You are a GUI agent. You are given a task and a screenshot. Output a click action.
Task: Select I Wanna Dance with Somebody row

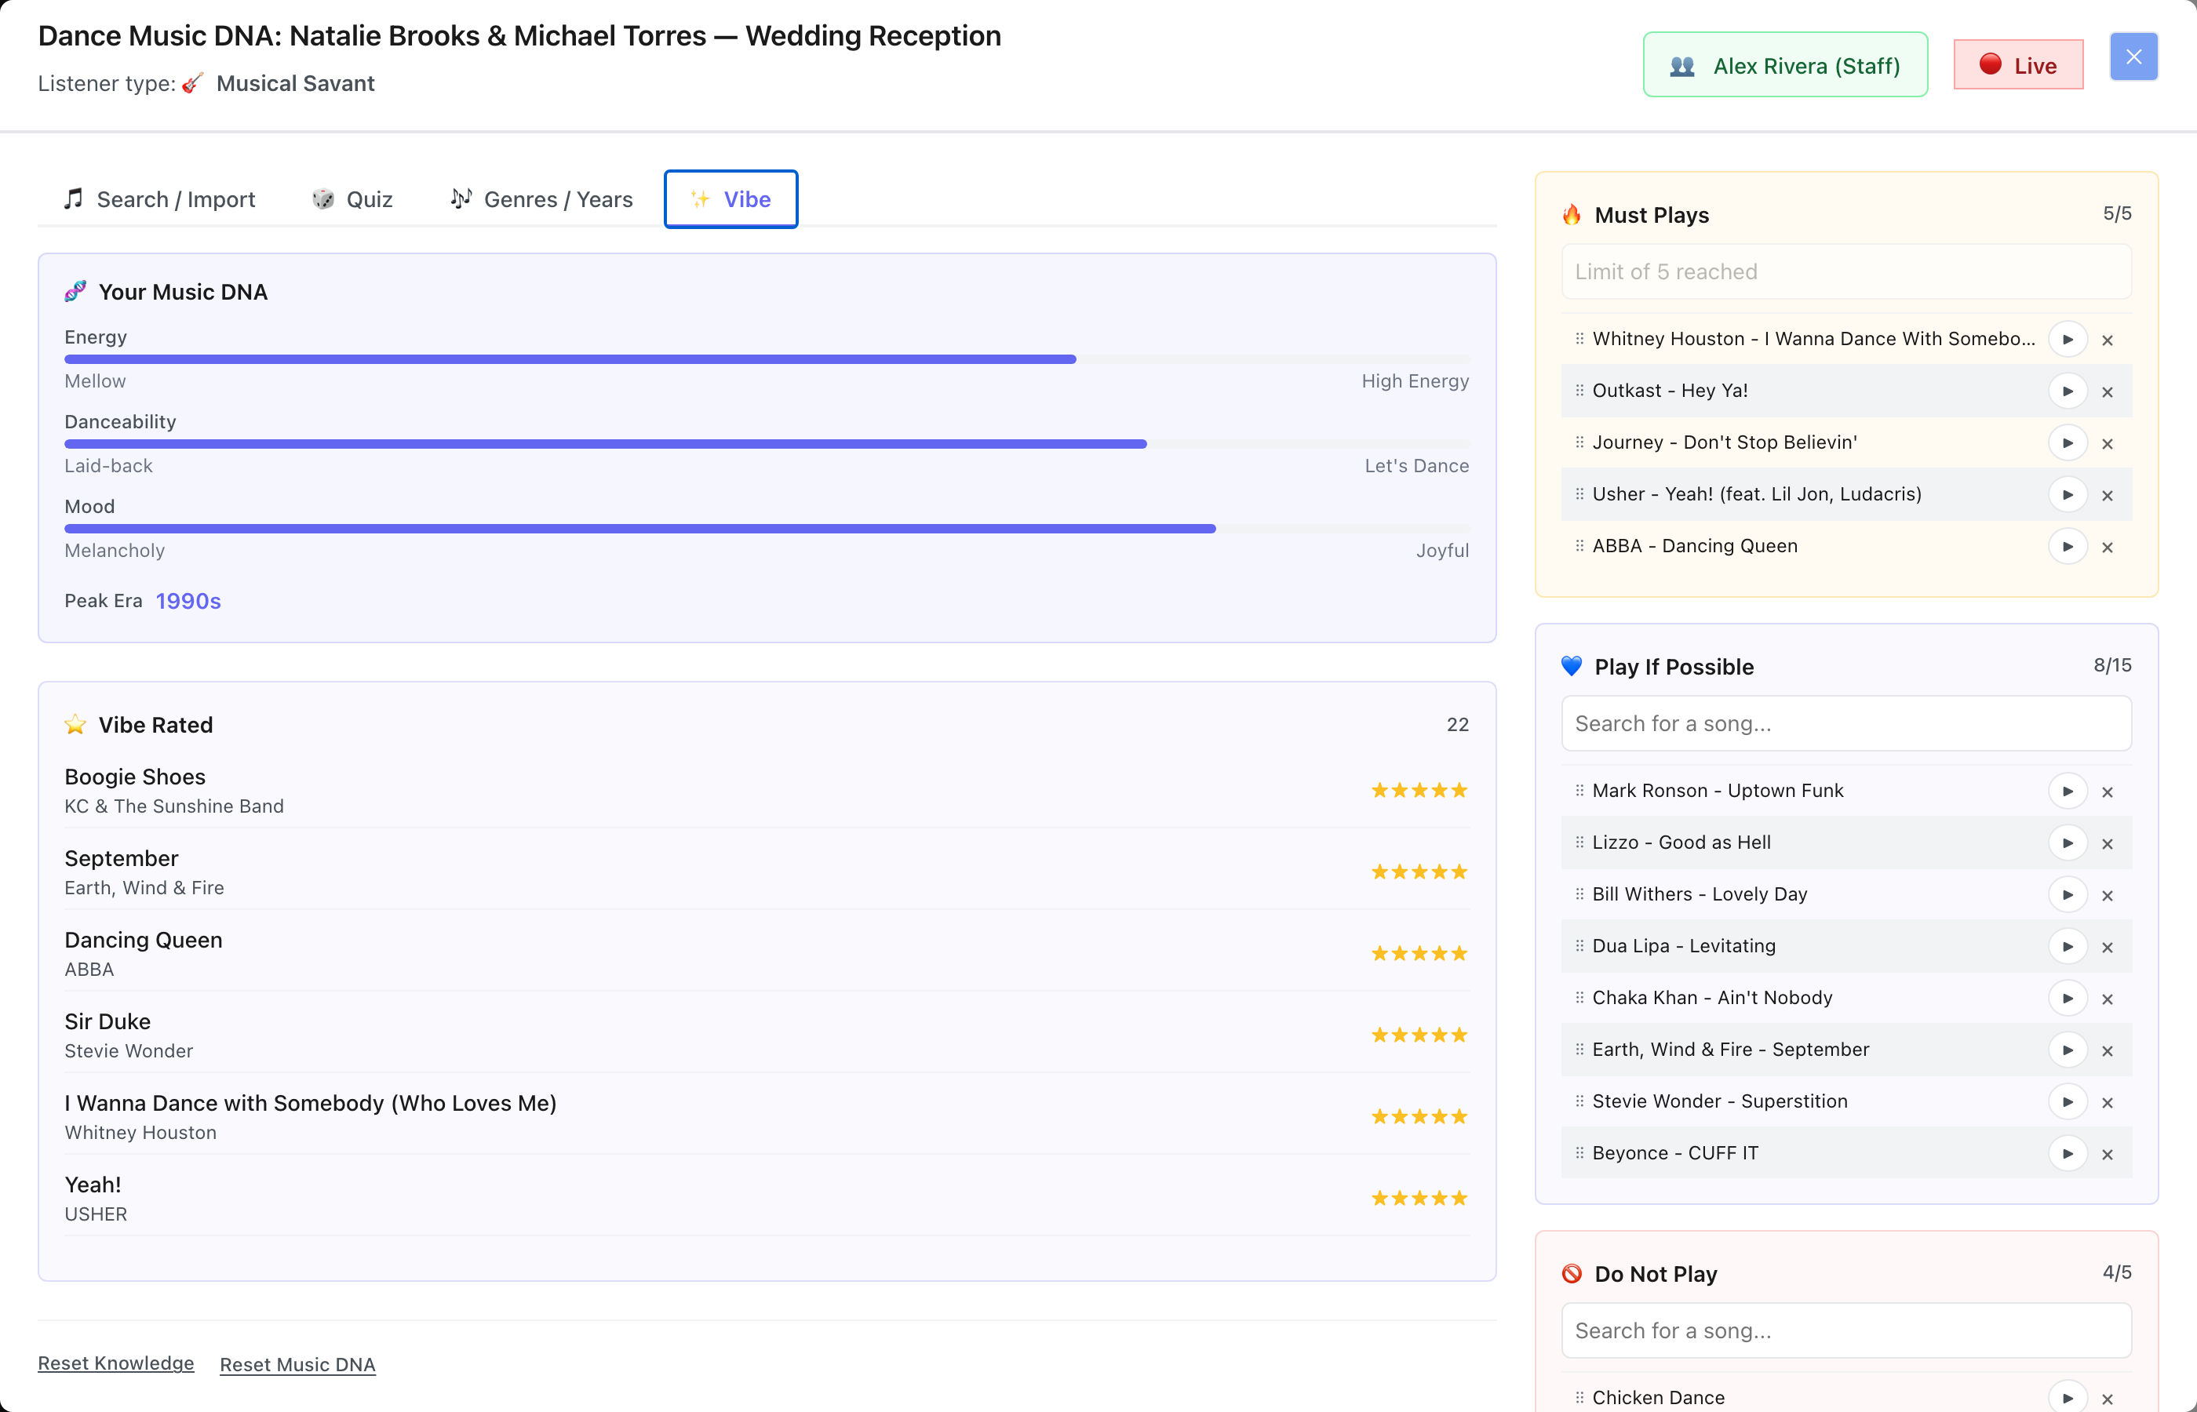[767, 1115]
